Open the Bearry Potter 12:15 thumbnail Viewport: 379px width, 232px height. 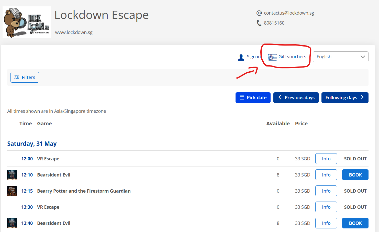point(12,191)
